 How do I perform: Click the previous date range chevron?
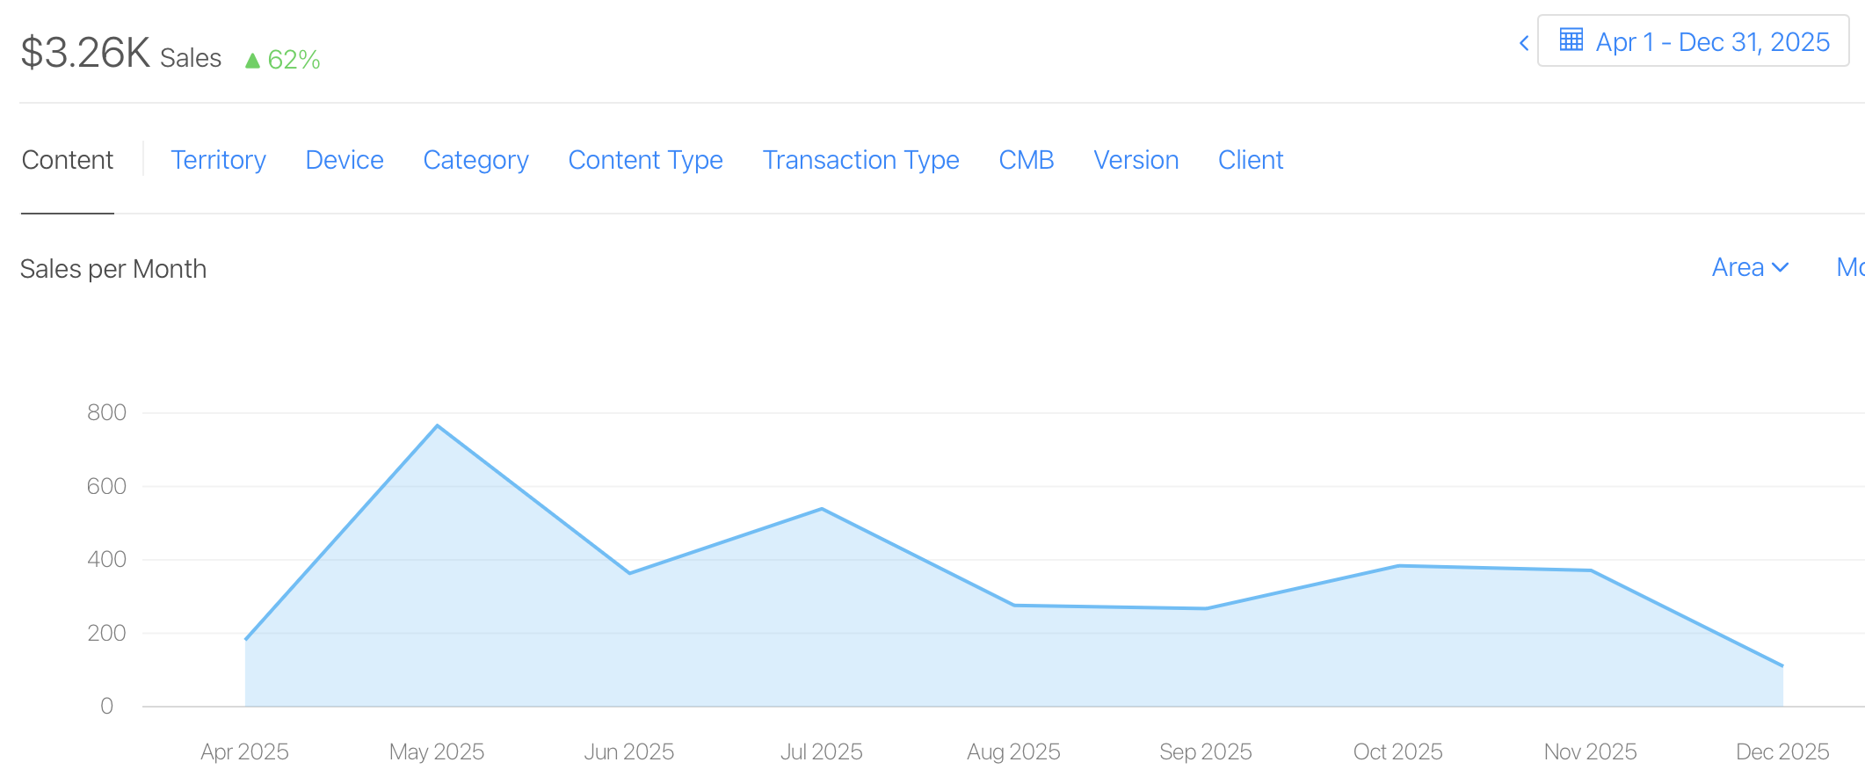[1524, 43]
